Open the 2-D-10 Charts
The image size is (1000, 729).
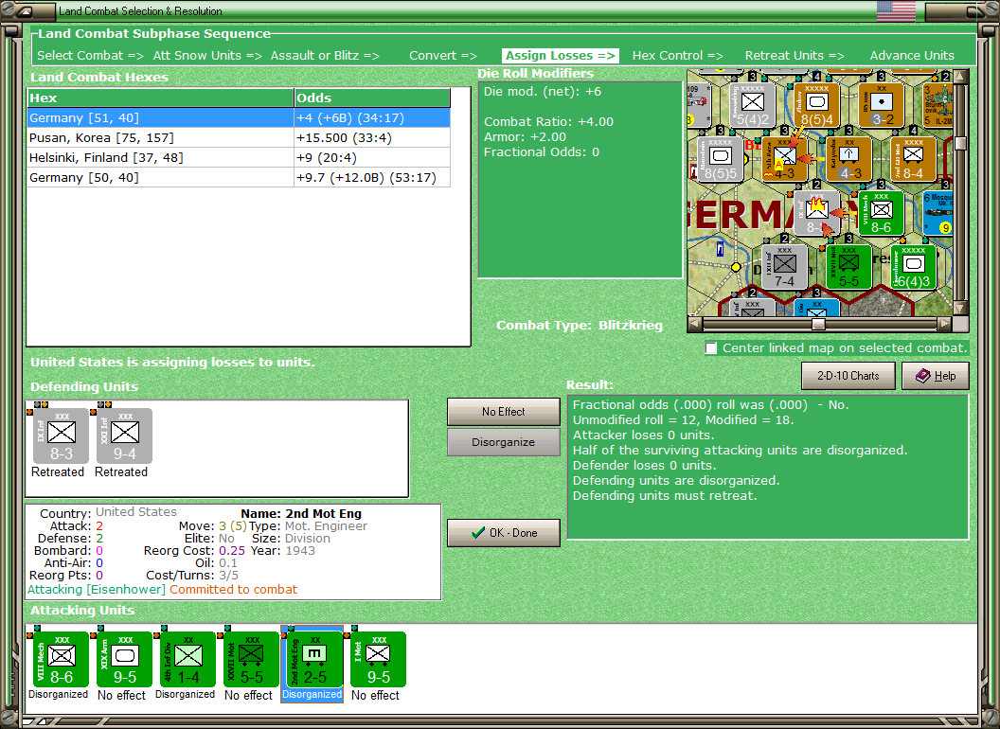click(x=848, y=376)
